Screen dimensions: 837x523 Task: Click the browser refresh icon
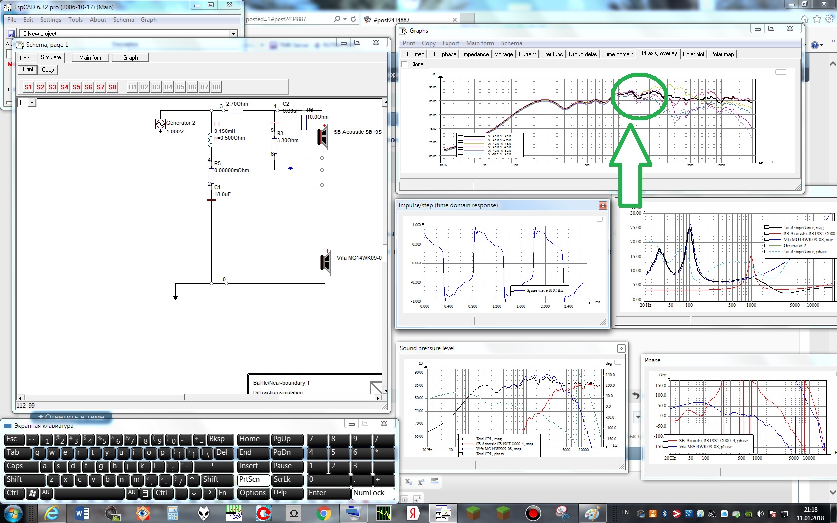point(353,19)
